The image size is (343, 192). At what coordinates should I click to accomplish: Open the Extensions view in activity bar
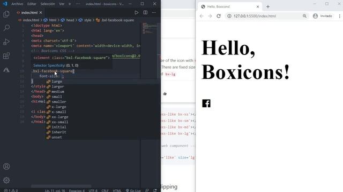click(x=6, y=55)
